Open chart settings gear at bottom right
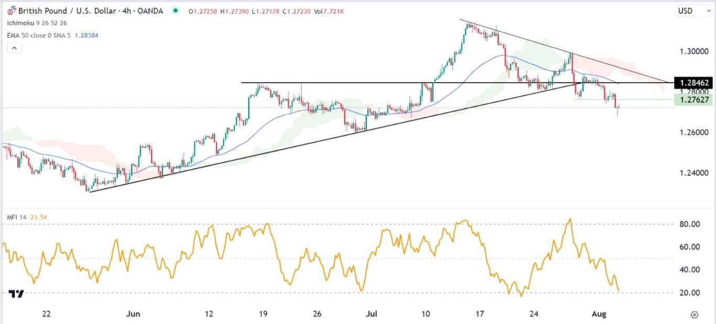This screenshot has height=324, width=716. pyautogui.click(x=695, y=315)
